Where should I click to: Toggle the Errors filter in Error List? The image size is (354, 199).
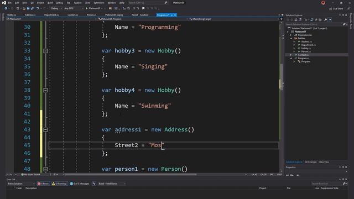43,184
